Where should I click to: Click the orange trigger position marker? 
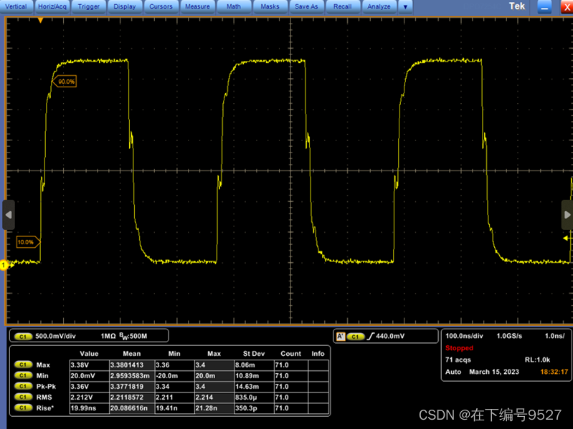(41, 21)
